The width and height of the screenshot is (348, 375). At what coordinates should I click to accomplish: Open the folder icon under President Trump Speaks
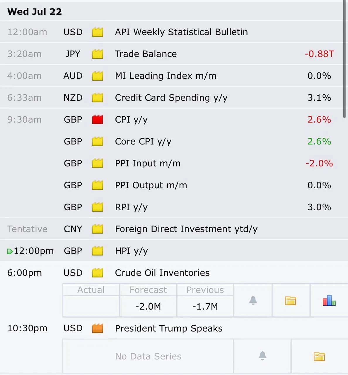pos(319,356)
